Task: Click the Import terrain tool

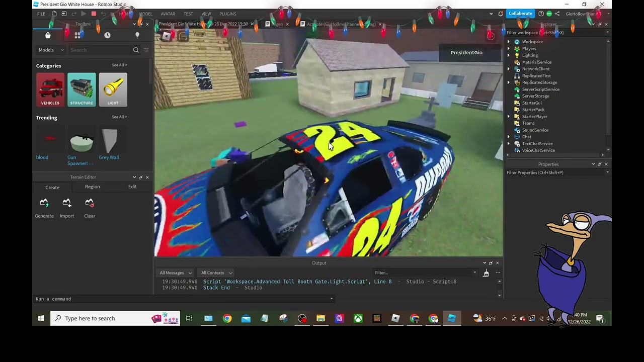Action: pos(66,208)
